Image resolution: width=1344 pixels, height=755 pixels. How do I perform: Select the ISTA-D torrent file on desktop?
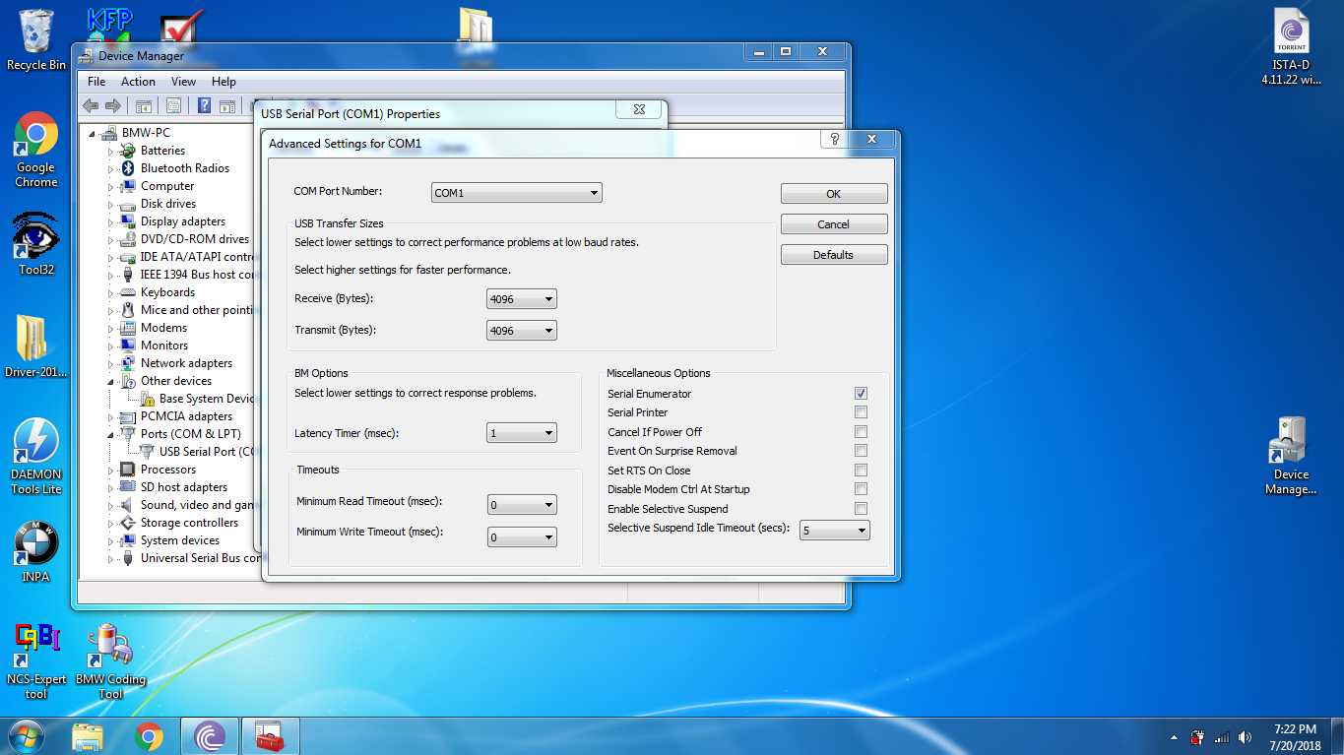(x=1291, y=47)
